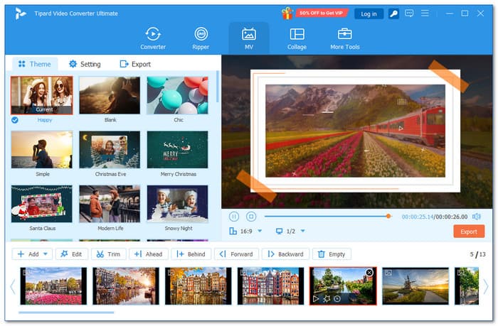Viewport: 498px width, 326px height.
Task: Click the Log in button
Action: pos(369,13)
